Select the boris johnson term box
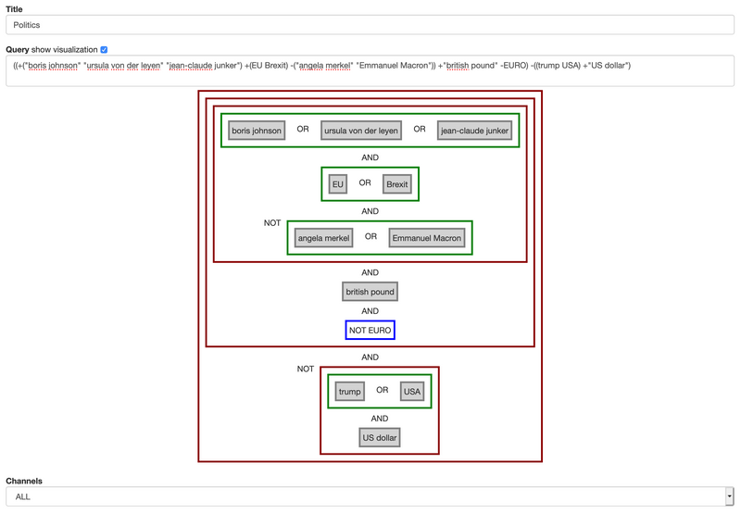 (257, 131)
